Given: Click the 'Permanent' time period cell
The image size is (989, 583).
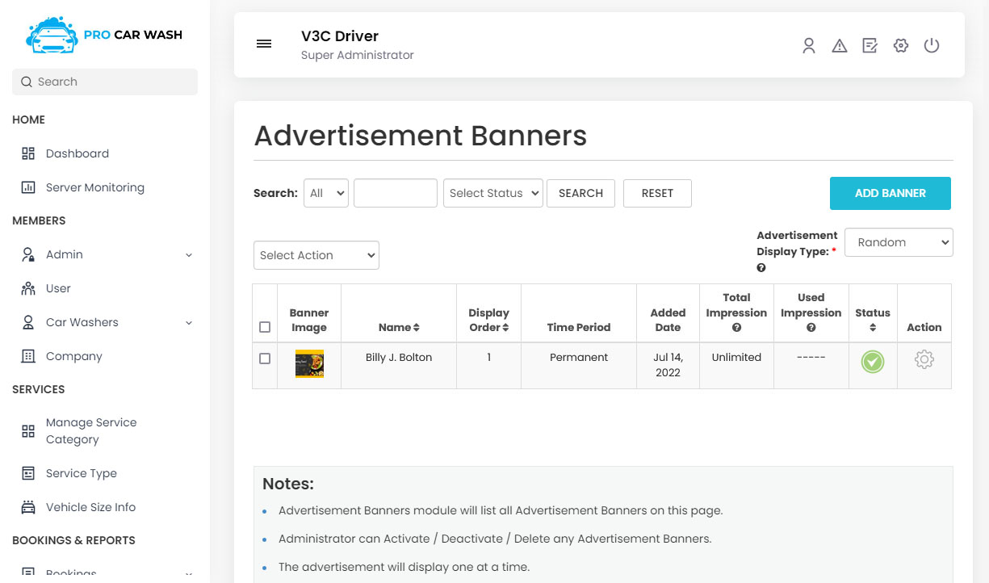Looking at the screenshot, I should 579,358.
